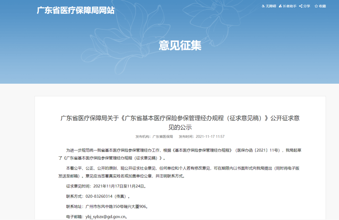Click the 分享 share label
Viewport: 339px width, 220px height.
pyautogui.click(x=307, y=6)
